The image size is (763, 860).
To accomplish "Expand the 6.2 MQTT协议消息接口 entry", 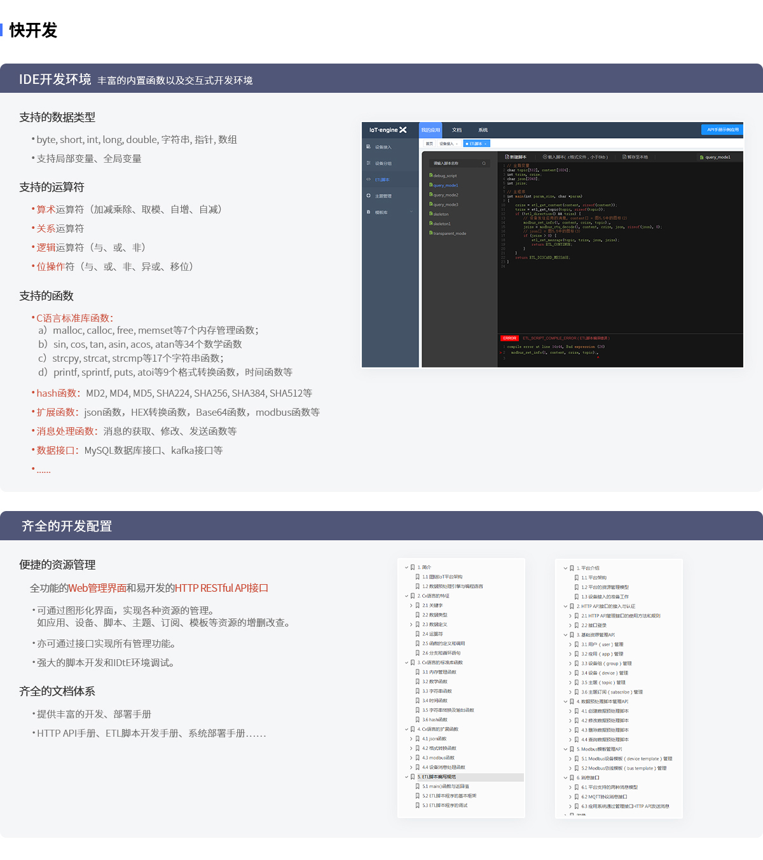I will point(570,797).
